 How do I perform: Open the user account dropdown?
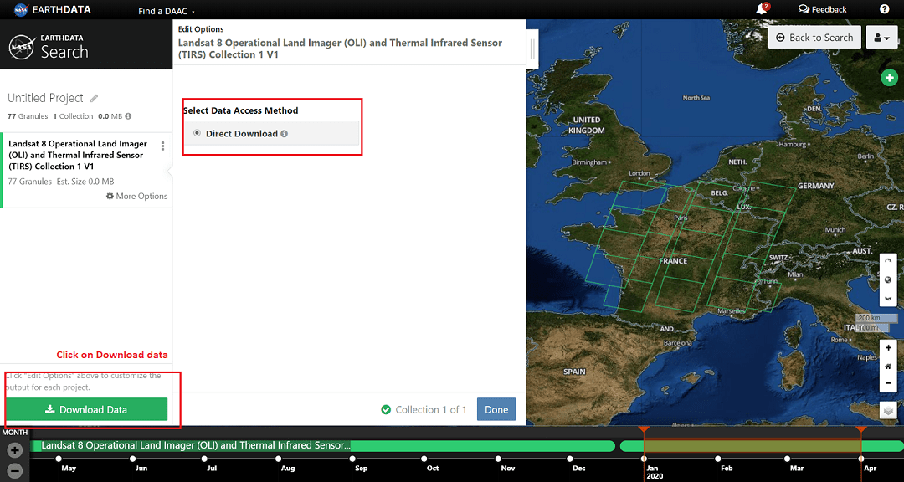tap(881, 38)
